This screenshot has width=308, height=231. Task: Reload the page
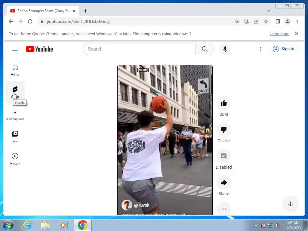pos(30,21)
